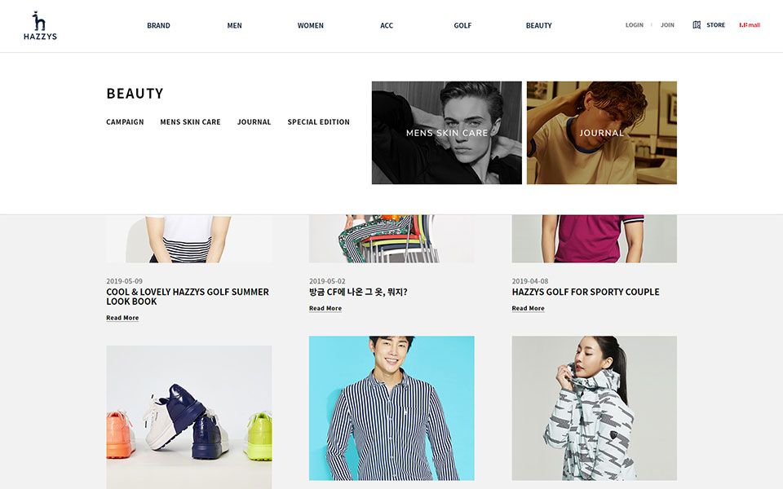783x489 pixels.
Task: Open the GOLF menu
Action: [462, 25]
